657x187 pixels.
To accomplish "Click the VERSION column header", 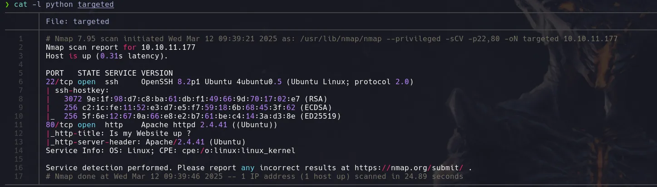I will [157, 73].
